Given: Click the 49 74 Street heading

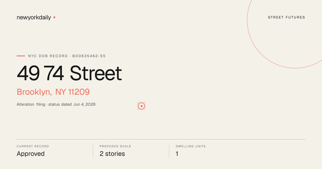Looking at the screenshot, I should [69, 73].
